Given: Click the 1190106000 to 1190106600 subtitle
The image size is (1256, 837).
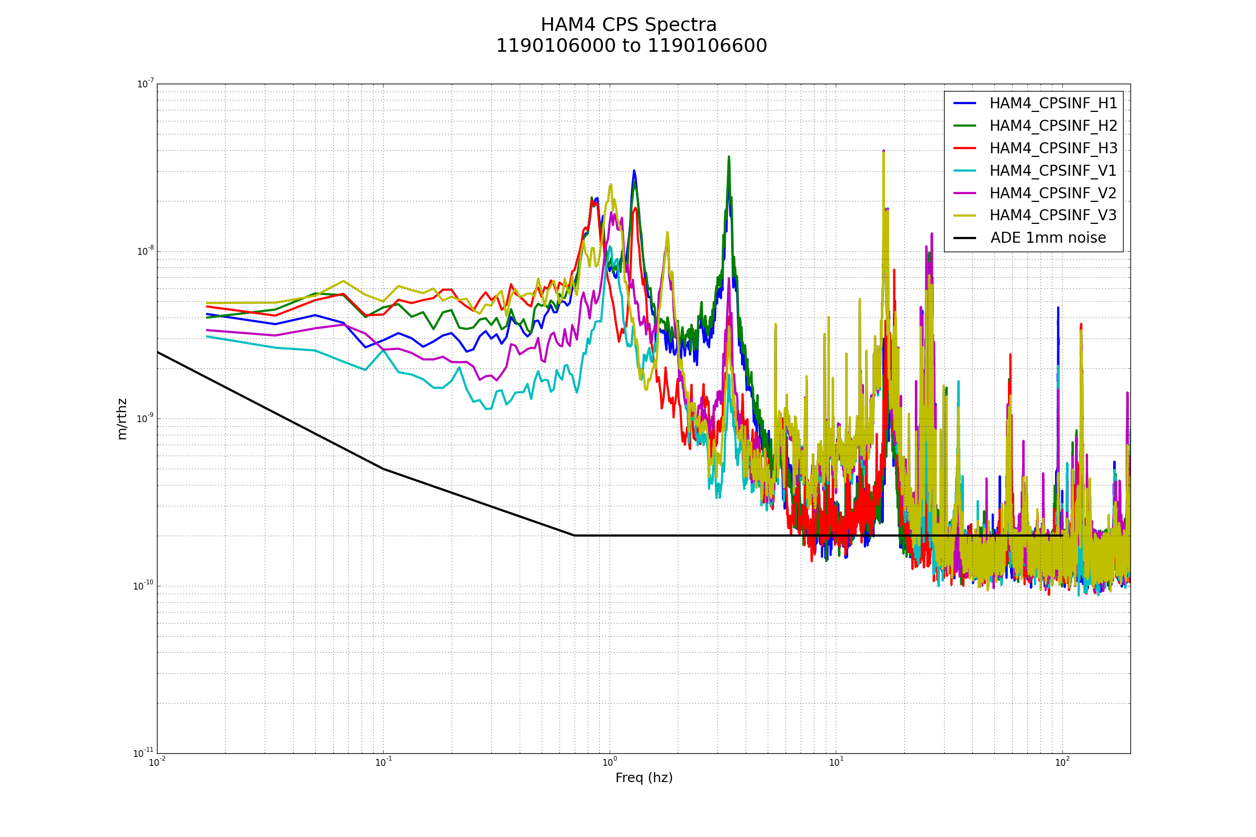Looking at the screenshot, I should point(631,46).
